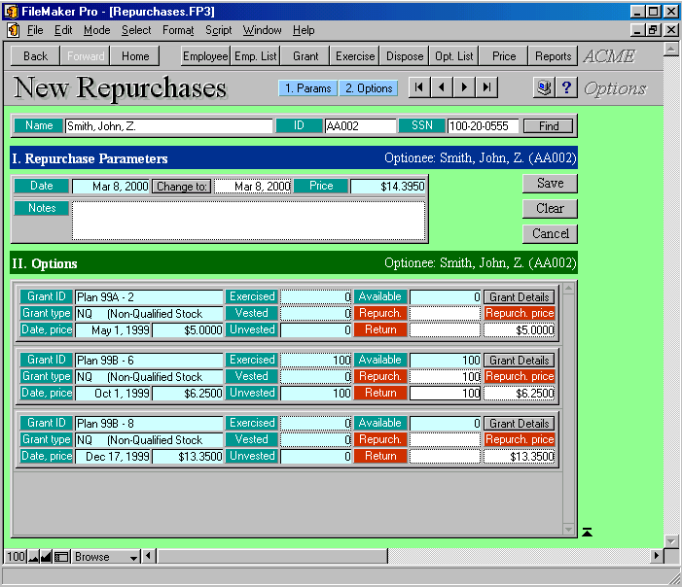Open the question mark help icon

pos(566,87)
